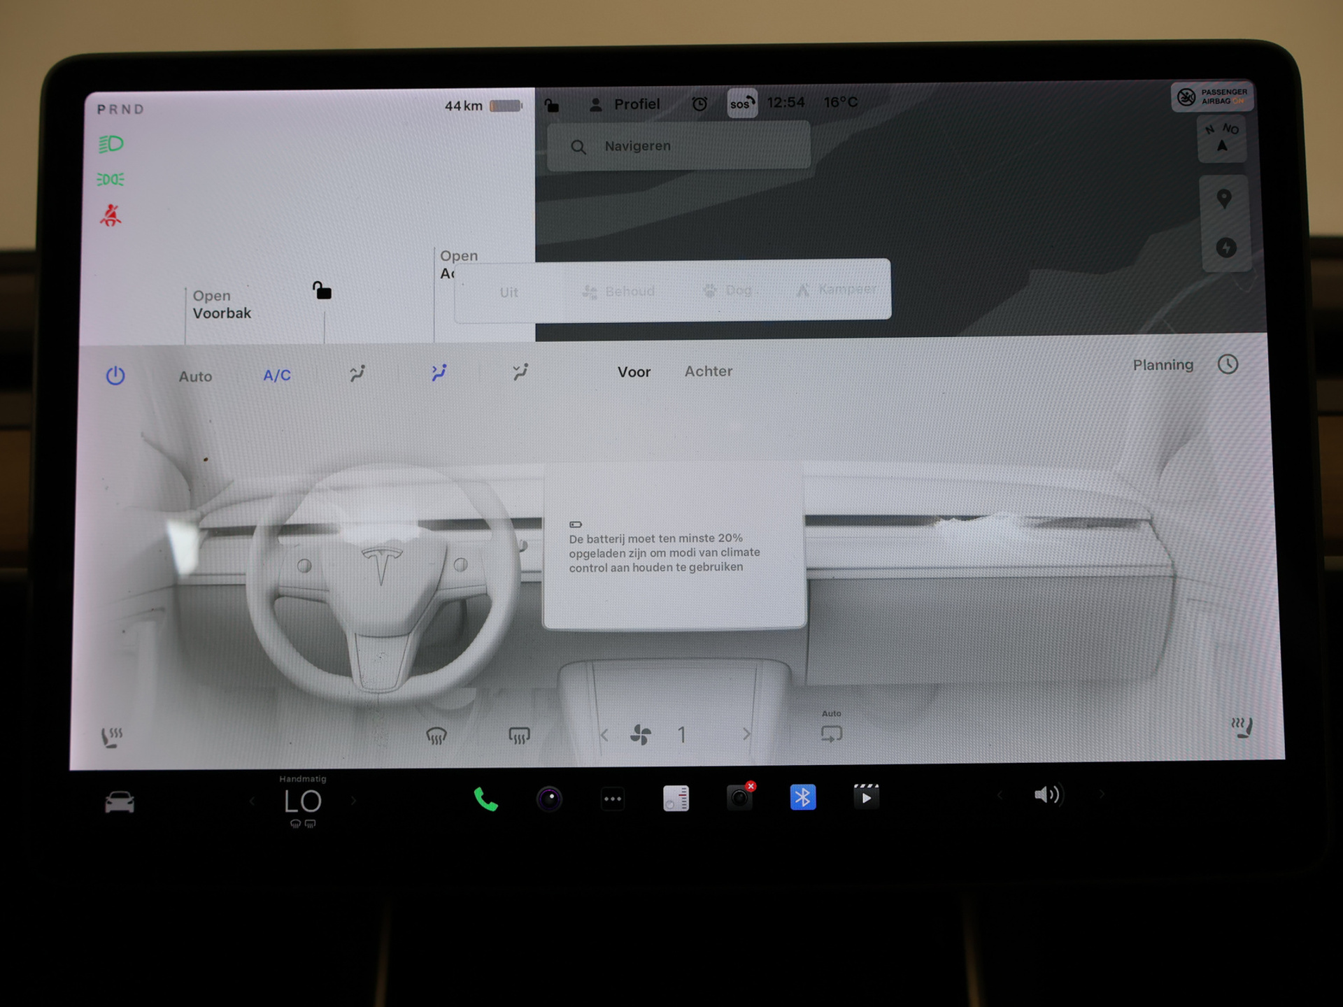The image size is (1343, 1007).
Task: Select the Voor front tab
Action: (634, 372)
